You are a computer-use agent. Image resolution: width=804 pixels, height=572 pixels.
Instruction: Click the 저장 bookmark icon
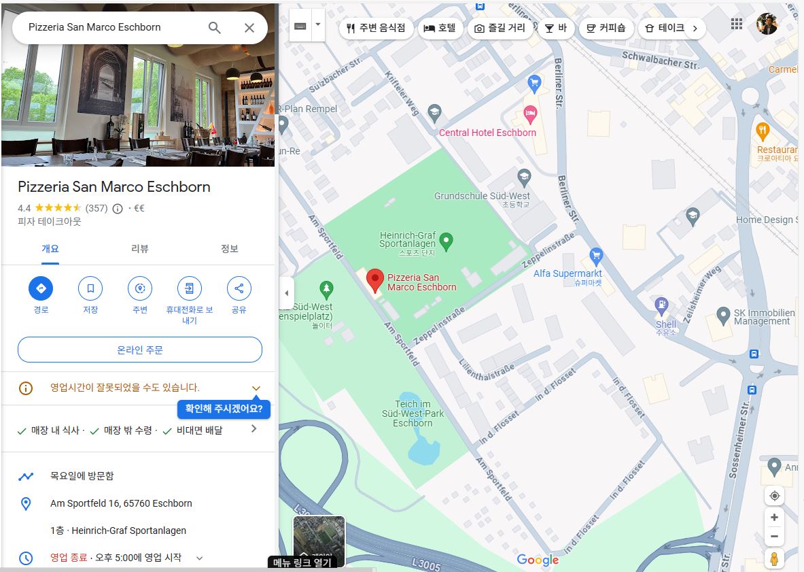click(90, 288)
